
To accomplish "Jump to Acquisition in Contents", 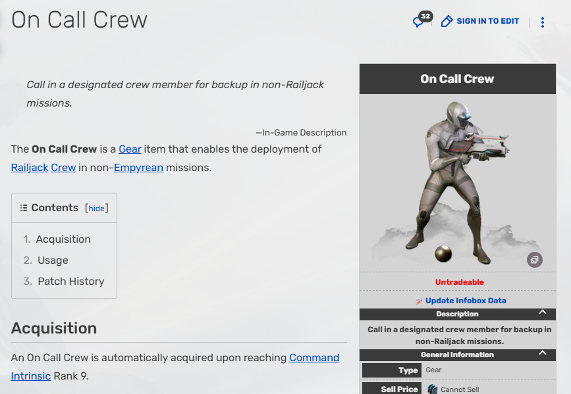I will 63,239.
